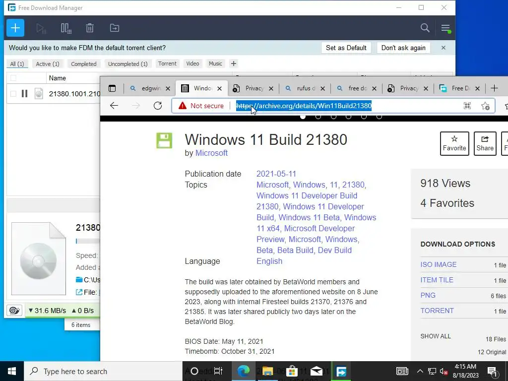Screen dimensions: 508x381
Task: Delete selected download with trash icon
Action: (x=90, y=28)
